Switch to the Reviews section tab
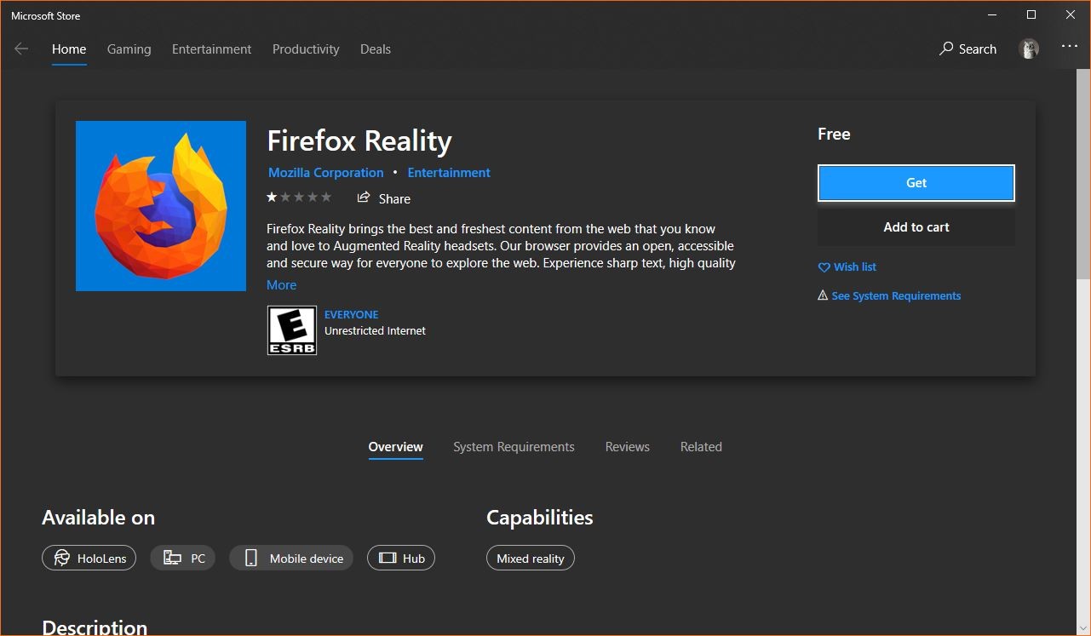 [x=628, y=447]
